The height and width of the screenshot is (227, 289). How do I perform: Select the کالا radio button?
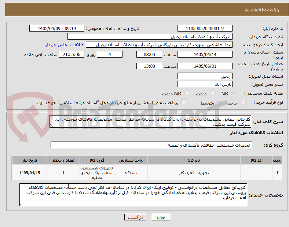234,93
